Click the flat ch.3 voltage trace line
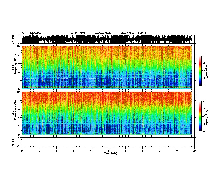This screenshot has height=169, width=219. (x=107, y=142)
